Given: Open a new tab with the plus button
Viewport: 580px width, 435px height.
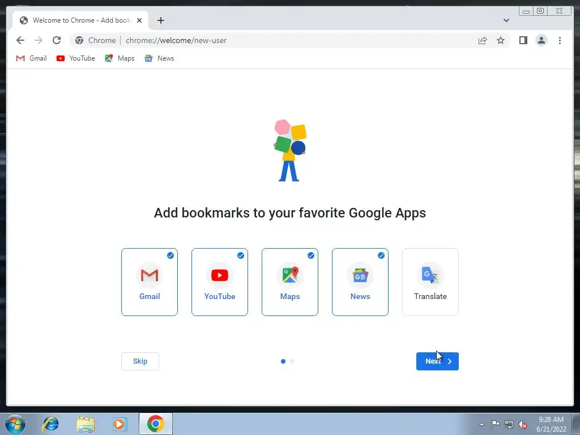Looking at the screenshot, I should [x=160, y=20].
